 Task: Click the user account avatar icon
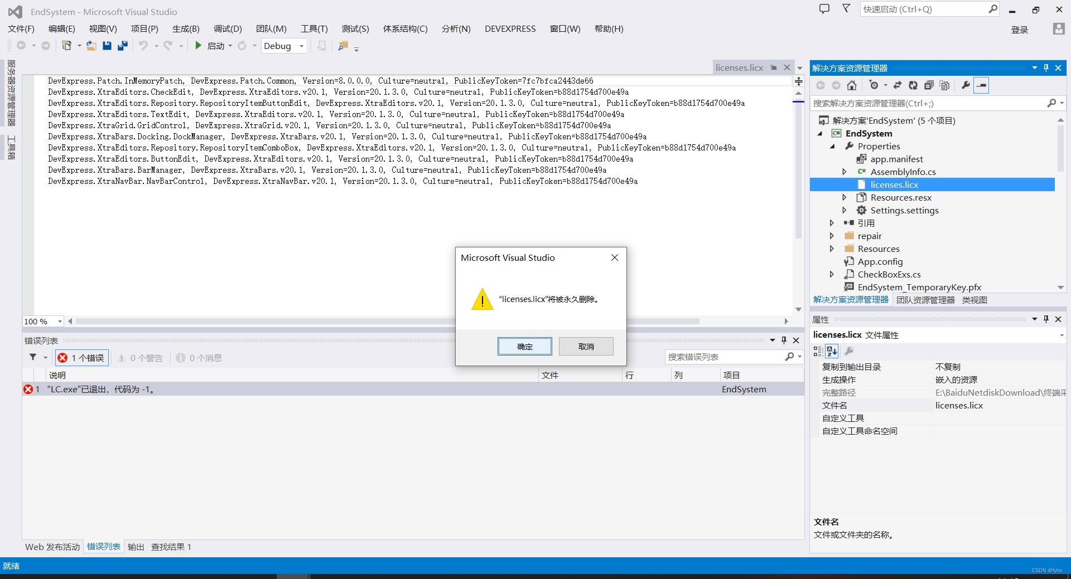coord(1059,29)
